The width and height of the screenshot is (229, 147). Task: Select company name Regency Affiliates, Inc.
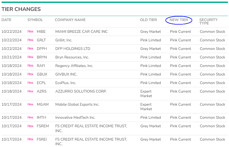(x=74, y=66)
